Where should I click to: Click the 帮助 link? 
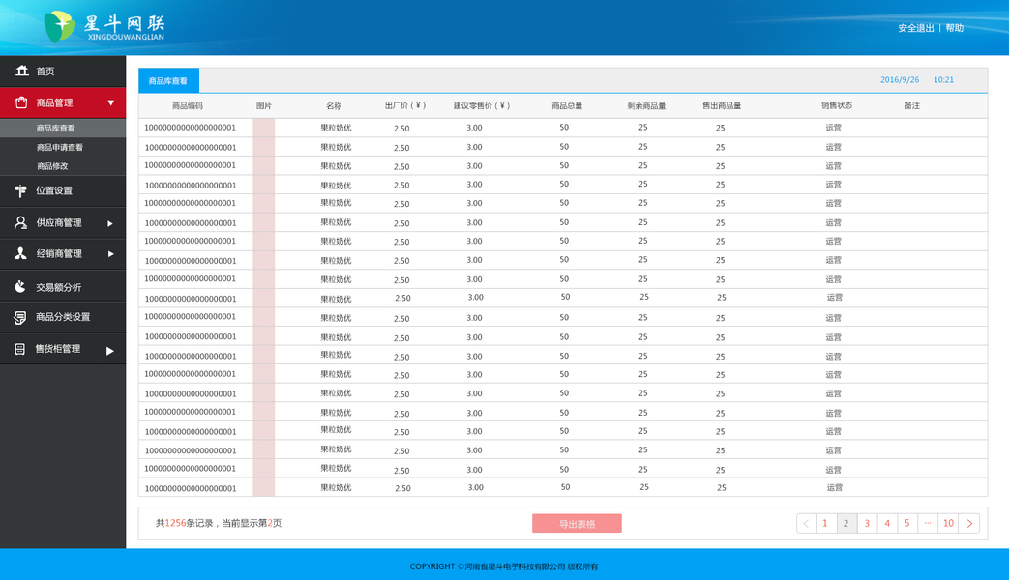click(954, 28)
